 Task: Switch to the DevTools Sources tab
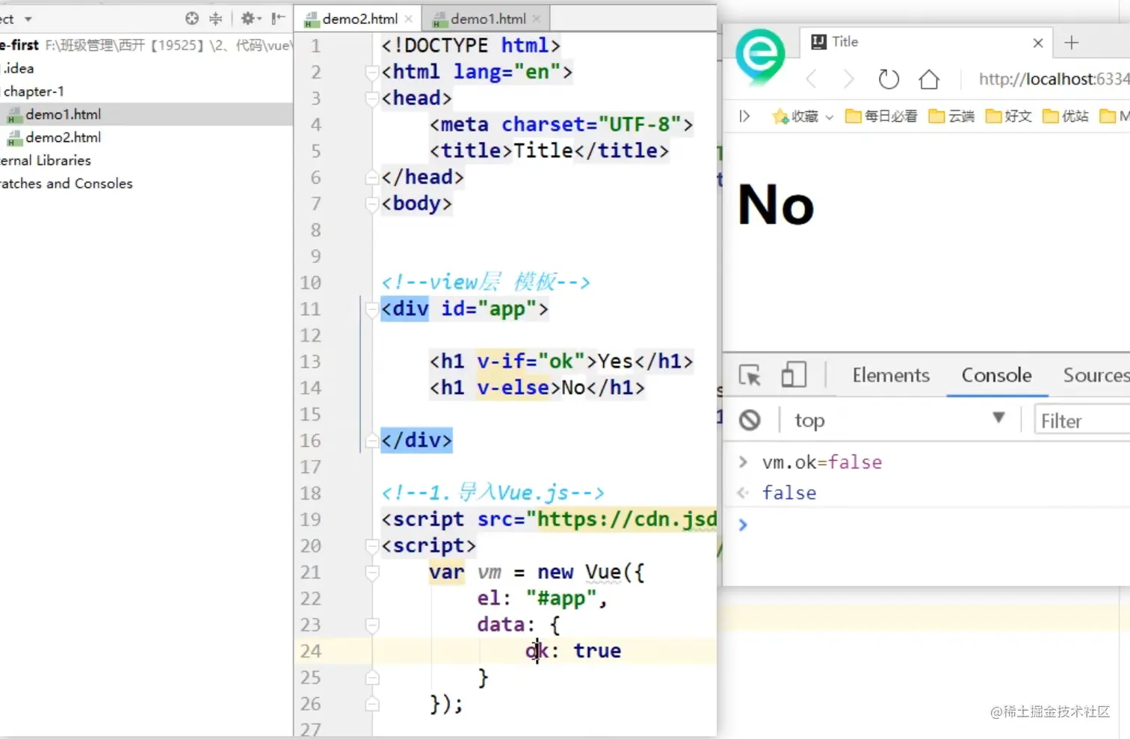(1096, 375)
